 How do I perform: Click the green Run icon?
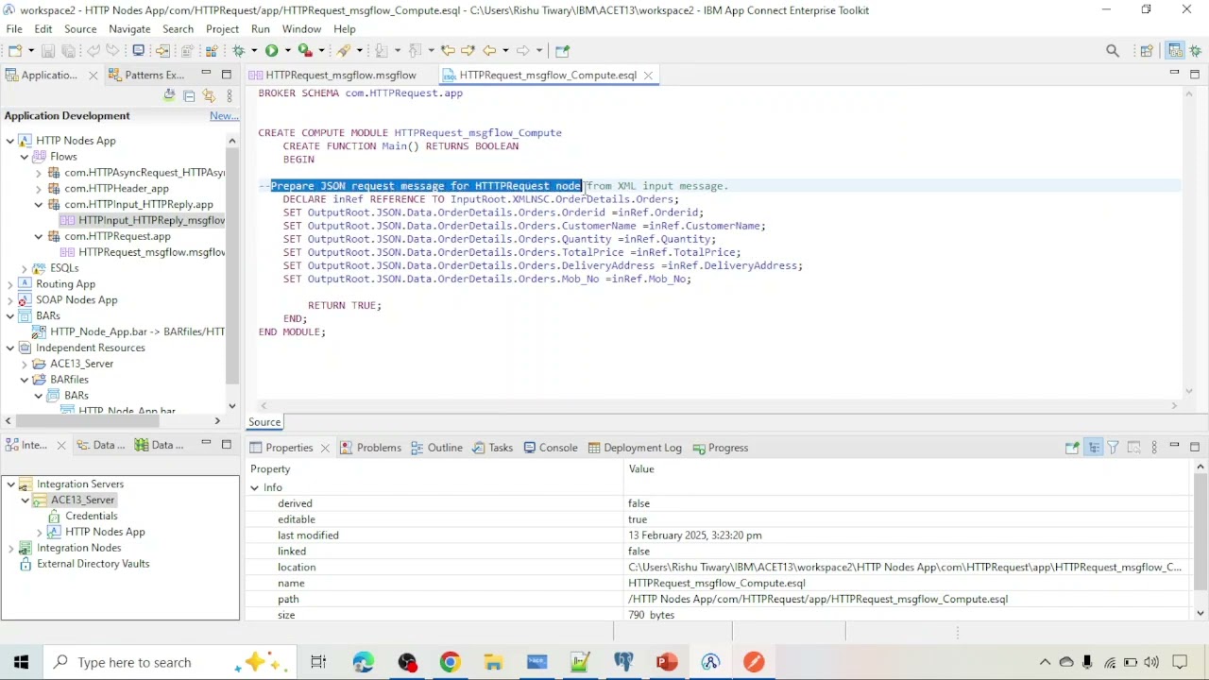[x=271, y=50]
